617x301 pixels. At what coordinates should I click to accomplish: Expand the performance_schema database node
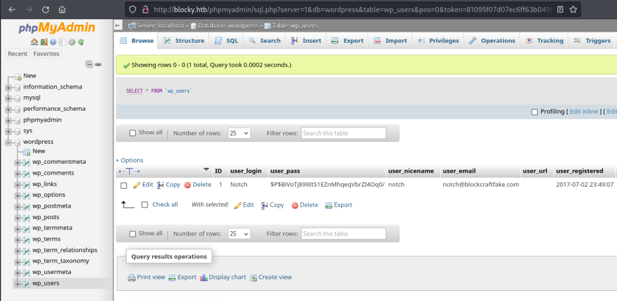point(8,109)
